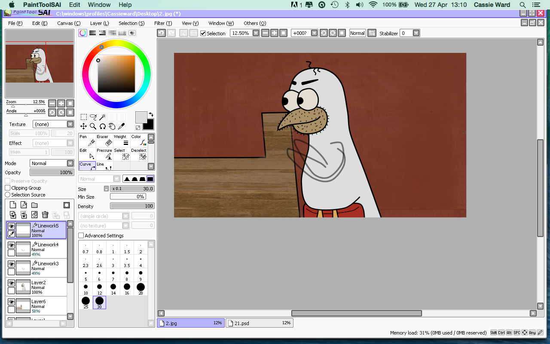The width and height of the screenshot is (550, 344).
Task: Activate the Rotate canvas tool
Action: [x=101, y=126]
